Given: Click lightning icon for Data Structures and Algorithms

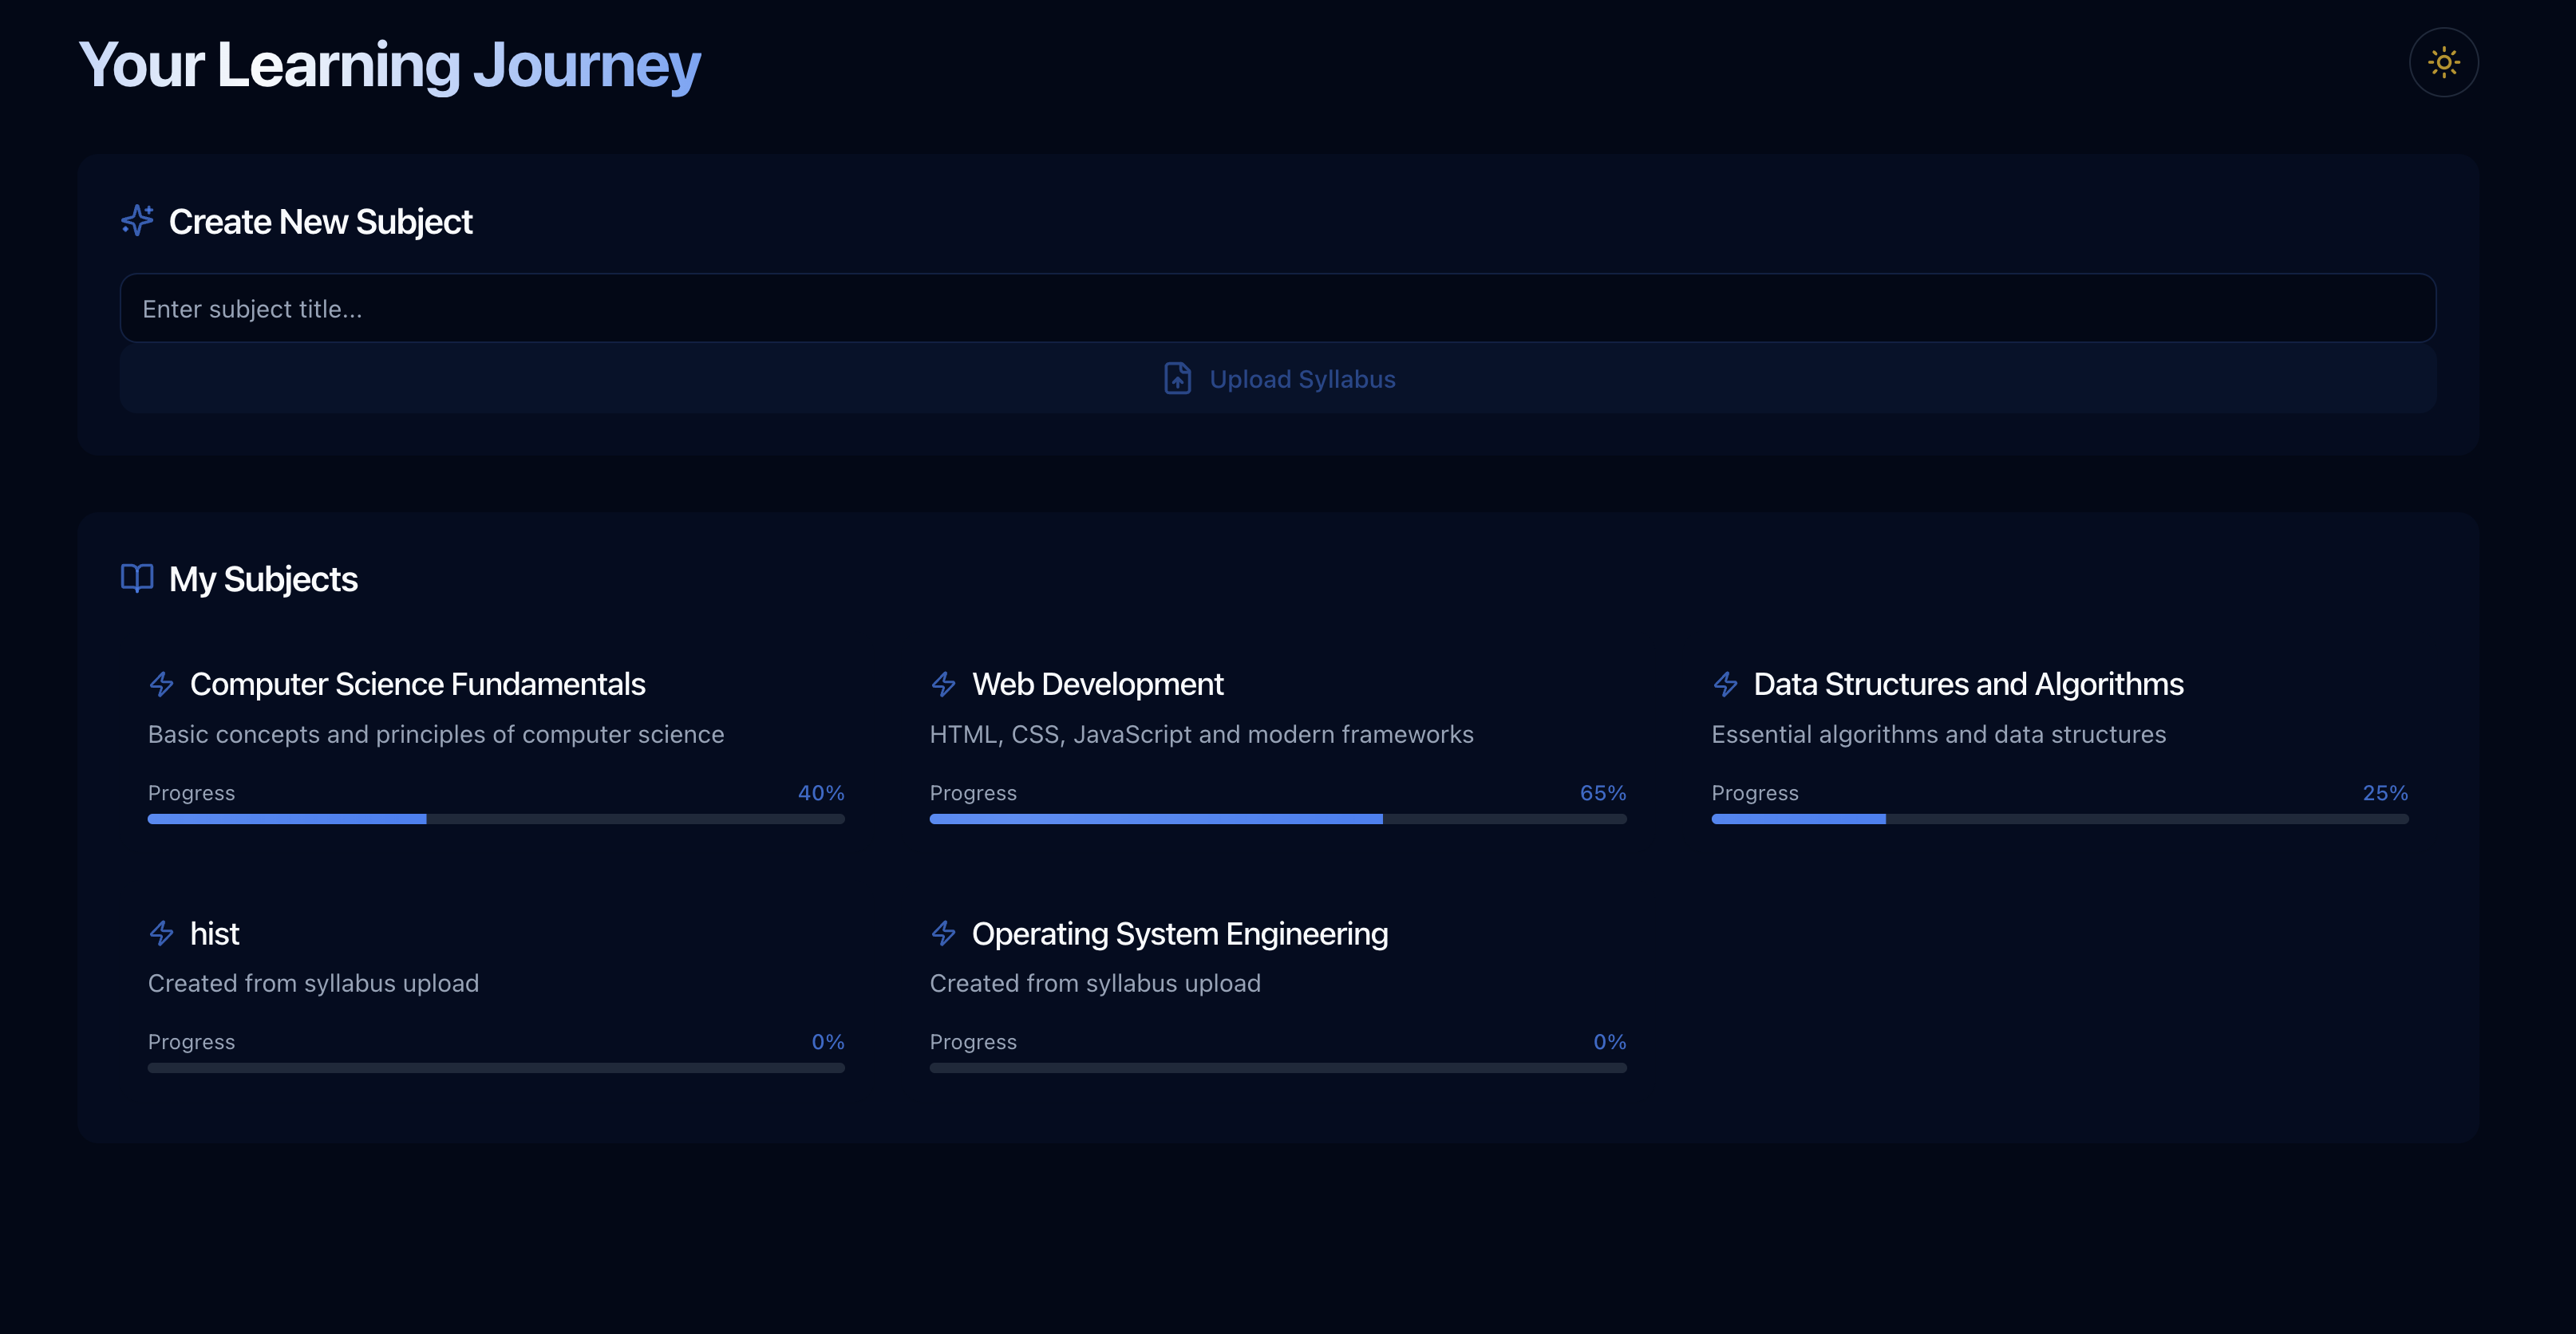Looking at the screenshot, I should (1725, 684).
